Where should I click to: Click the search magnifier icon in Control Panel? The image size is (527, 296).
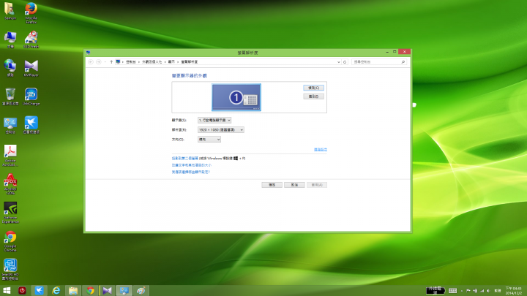(x=403, y=61)
